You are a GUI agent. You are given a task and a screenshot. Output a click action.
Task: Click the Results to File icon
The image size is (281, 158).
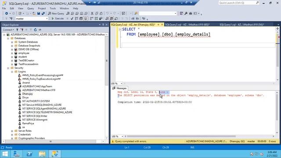(x=116, y=18)
